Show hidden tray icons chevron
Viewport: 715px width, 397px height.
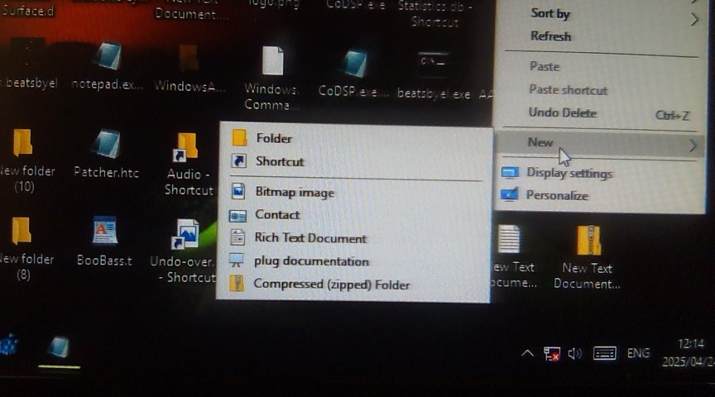click(527, 353)
